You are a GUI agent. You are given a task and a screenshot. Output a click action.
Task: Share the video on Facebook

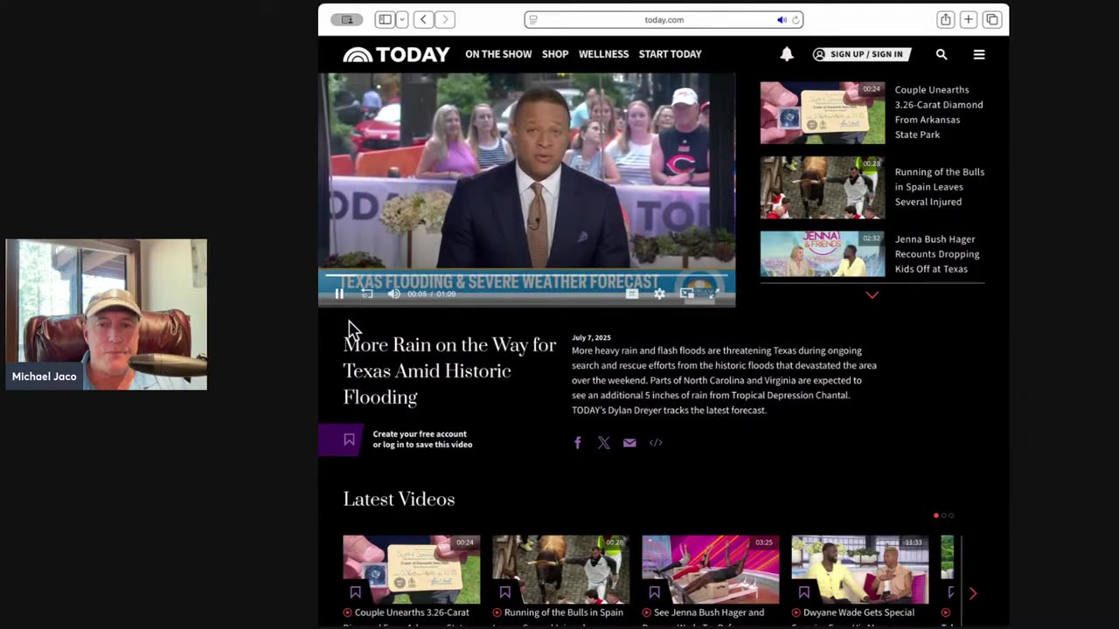[x=577, y=443]
